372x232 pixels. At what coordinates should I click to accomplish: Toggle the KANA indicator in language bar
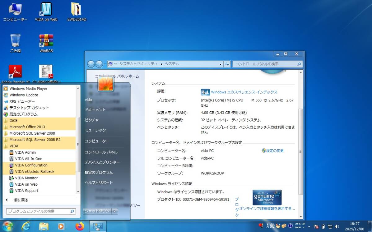coord(298,227)
